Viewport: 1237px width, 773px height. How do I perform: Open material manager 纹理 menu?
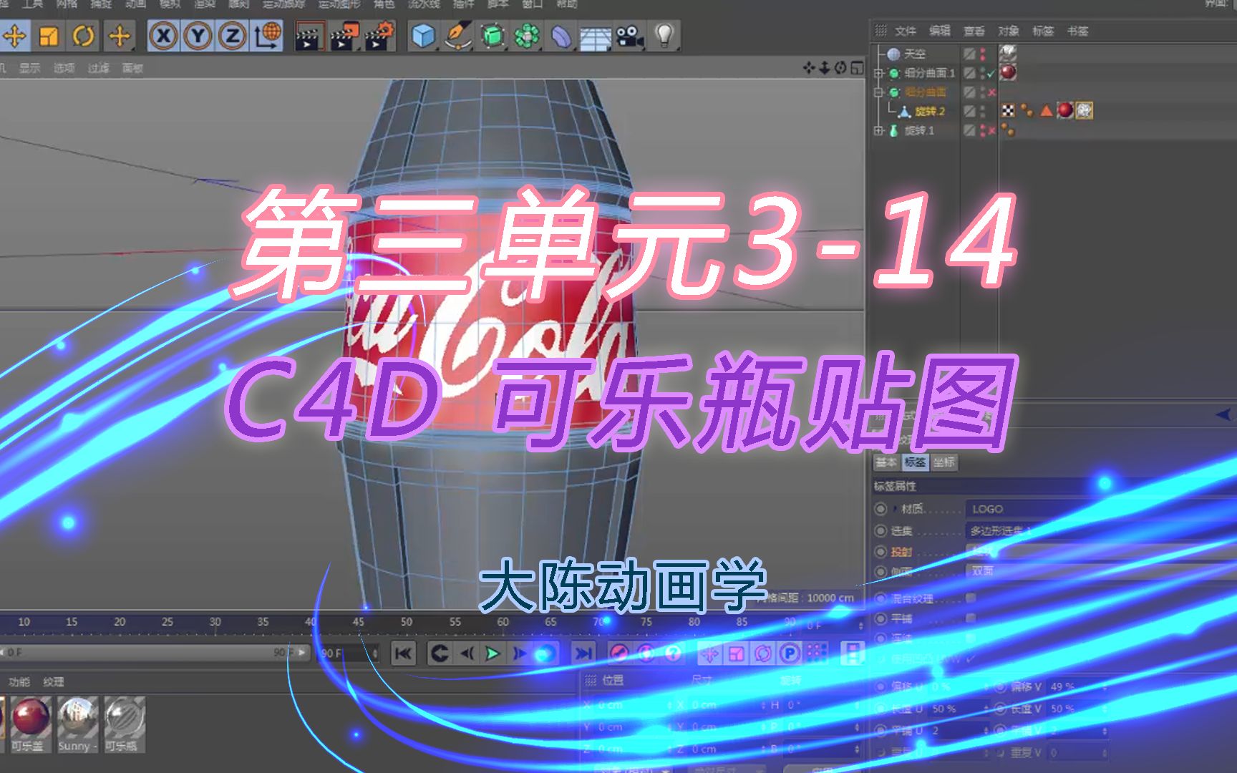(x=54, y=682)
